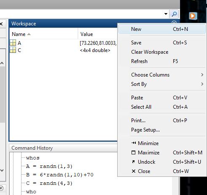Select variable A's matrix icon
Image resolution: width=207 pixels, height=195 pixels.
pyautogui.click(x=13, y=43)
